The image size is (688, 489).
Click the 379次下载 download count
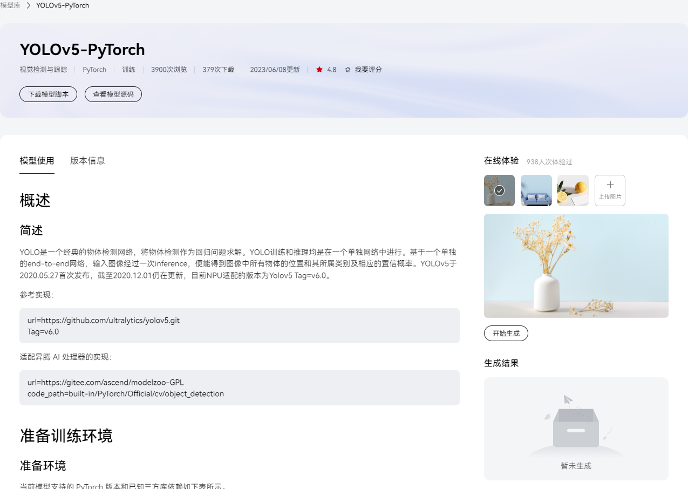pyautogui.click(x=219, y=70)
